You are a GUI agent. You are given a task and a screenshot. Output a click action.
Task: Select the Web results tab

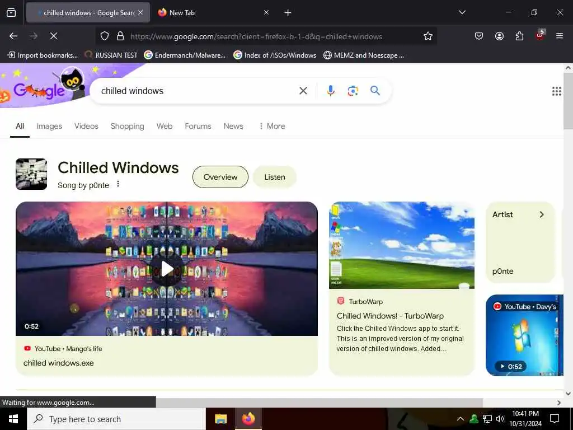[x=165, y=126]
